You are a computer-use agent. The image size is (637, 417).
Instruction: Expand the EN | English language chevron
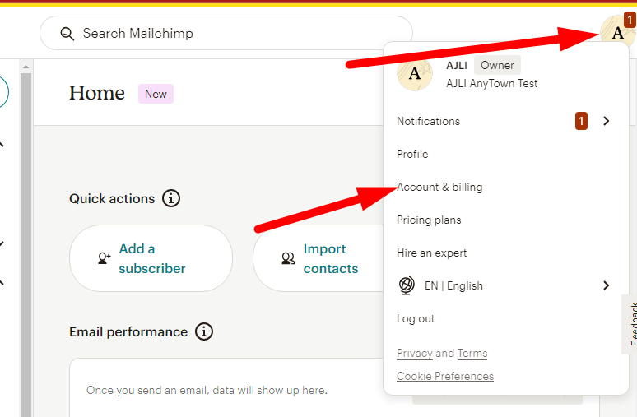(x=606, y=285)
